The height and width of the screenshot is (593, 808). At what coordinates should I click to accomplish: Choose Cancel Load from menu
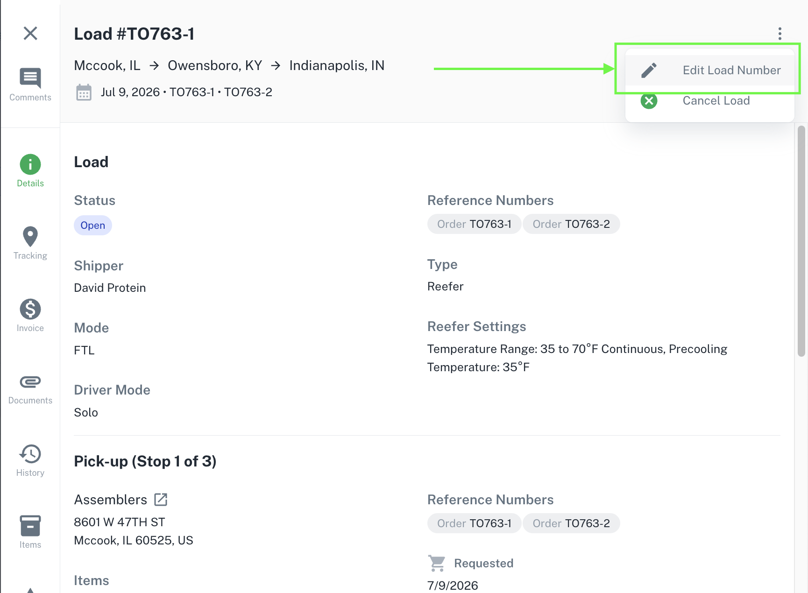[709, 101]
